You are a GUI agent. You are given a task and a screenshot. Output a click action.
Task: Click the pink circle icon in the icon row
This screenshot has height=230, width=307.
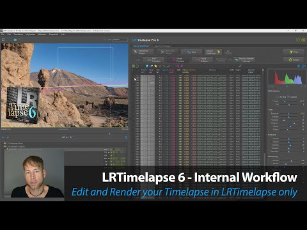[x=178, y=66]
